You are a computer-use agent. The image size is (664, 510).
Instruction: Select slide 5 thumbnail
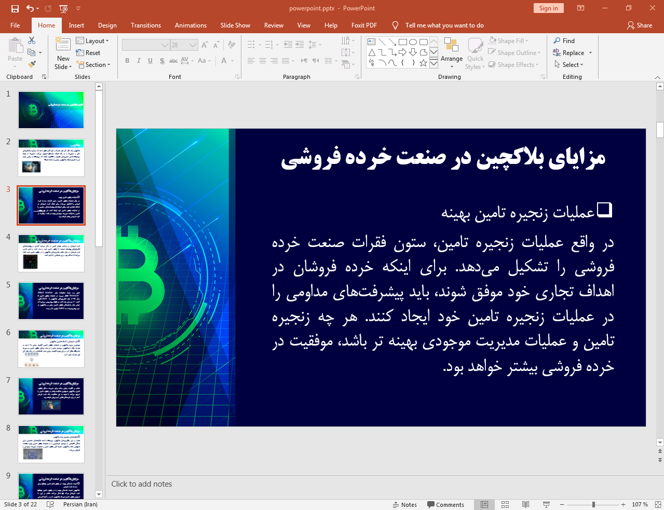coord(51,301)
